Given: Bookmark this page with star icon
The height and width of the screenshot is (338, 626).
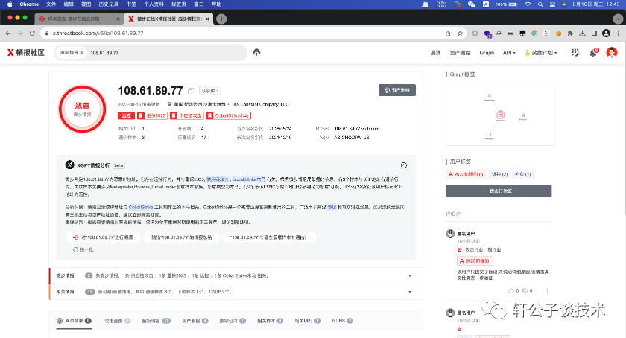Looking at the screenshot, I should coord(460,33).
